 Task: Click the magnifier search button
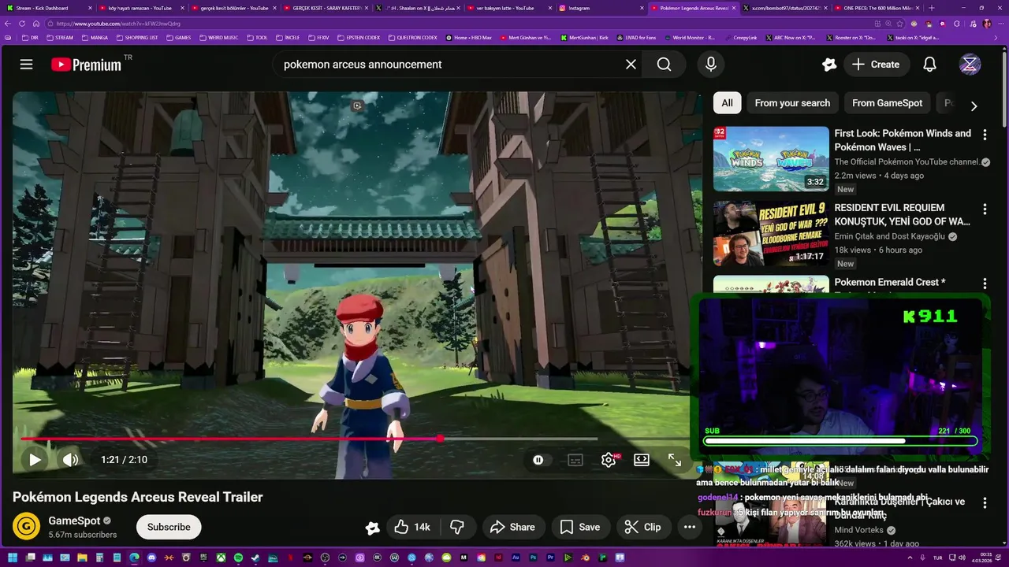point(664,65)
